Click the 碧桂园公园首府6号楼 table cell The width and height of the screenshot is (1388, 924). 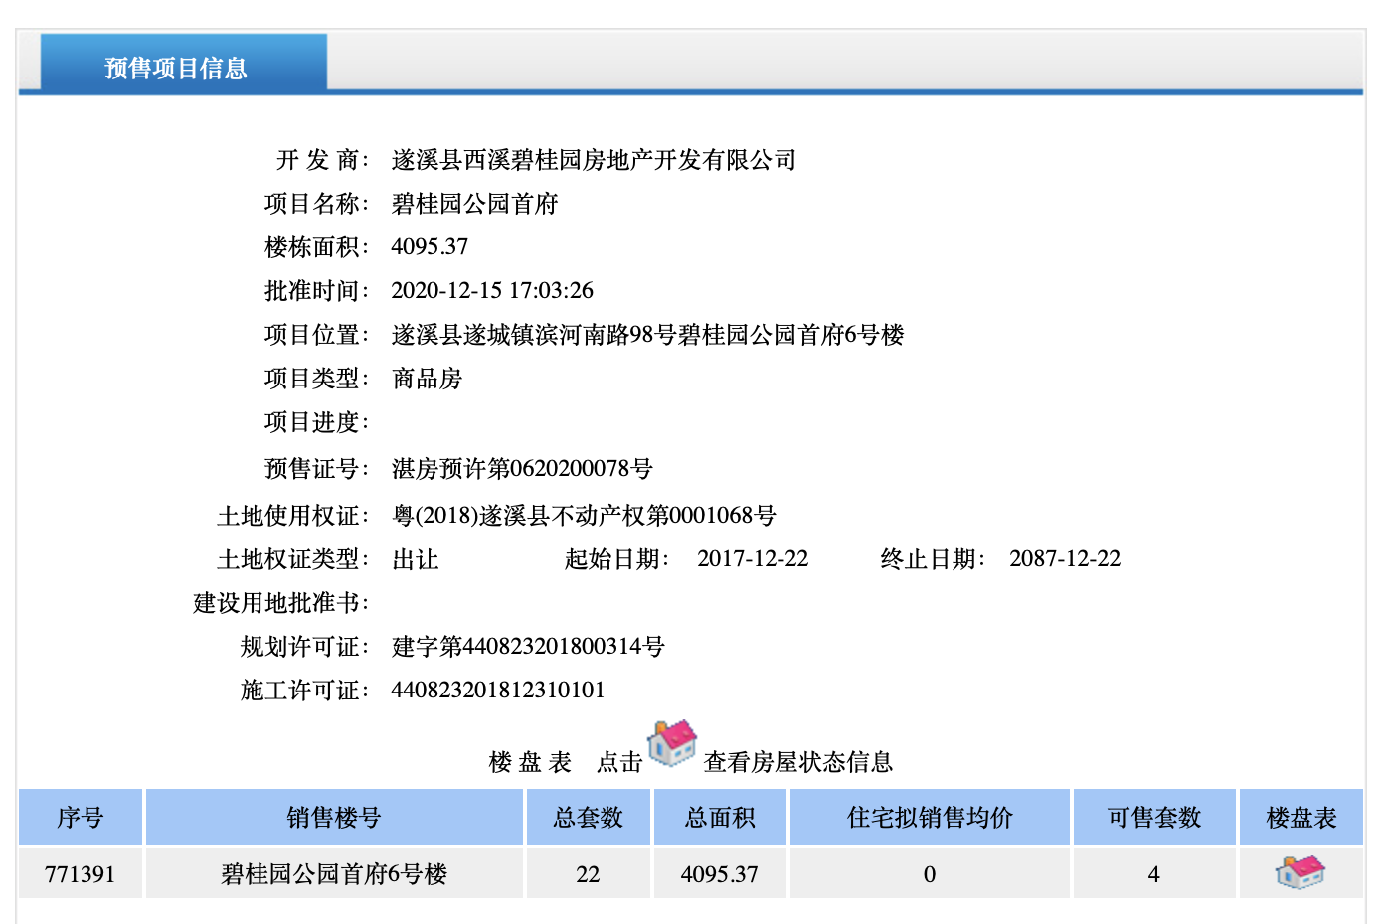tap(334, 873)
